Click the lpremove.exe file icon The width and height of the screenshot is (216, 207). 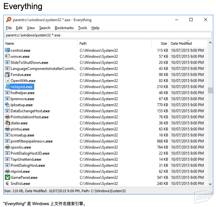(x=7, y=99)
